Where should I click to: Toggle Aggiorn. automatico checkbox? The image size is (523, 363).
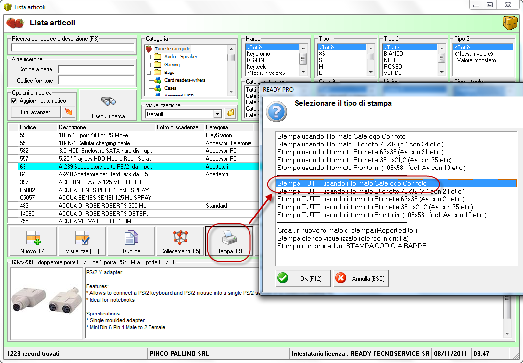14,100
